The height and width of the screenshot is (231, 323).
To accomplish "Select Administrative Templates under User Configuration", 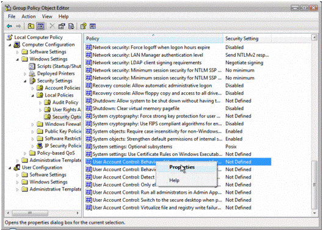I will coord(56,189).
